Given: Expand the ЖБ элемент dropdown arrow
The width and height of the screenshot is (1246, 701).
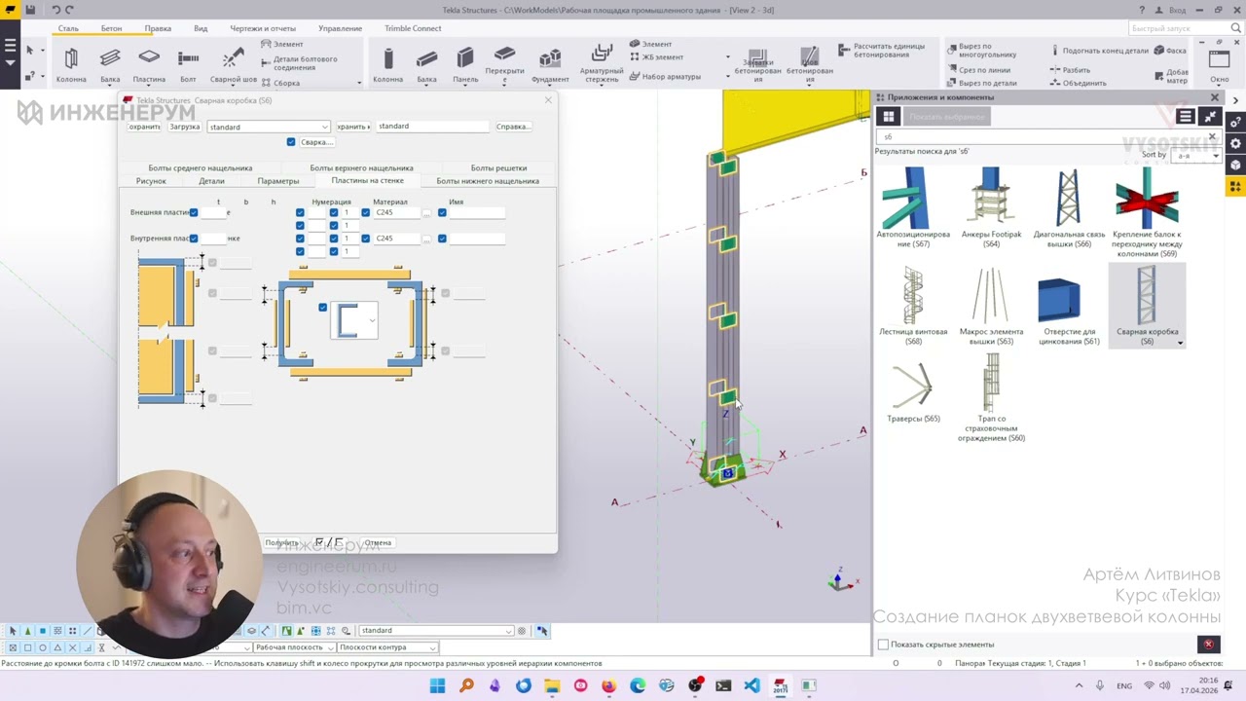Looking at the screenshot, I should 727,56.
